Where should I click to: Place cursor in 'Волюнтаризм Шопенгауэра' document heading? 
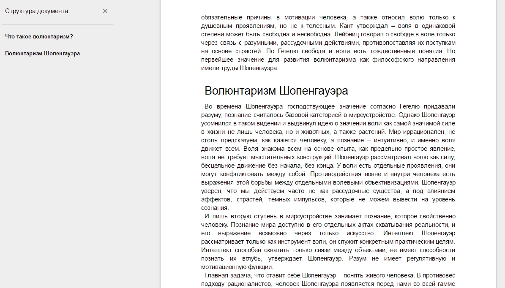276,91
